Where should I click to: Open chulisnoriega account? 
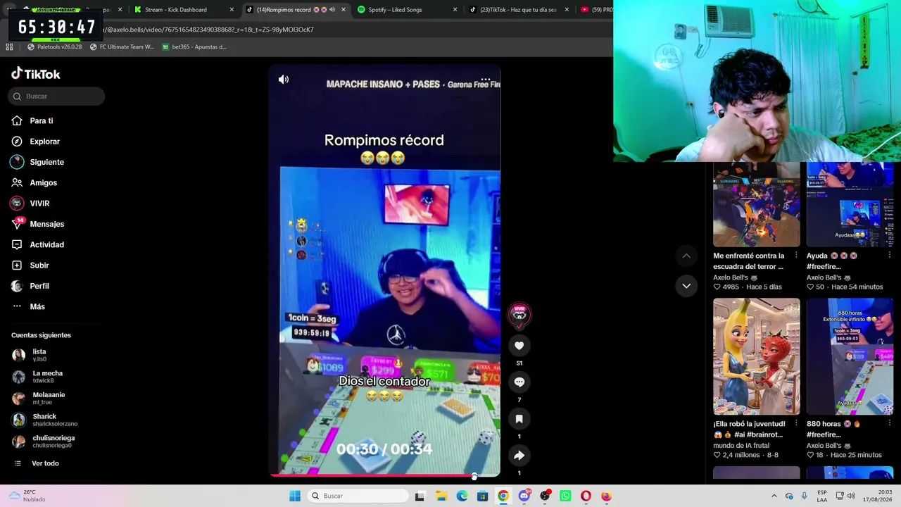pyautogui.click(x=44, y=442)
